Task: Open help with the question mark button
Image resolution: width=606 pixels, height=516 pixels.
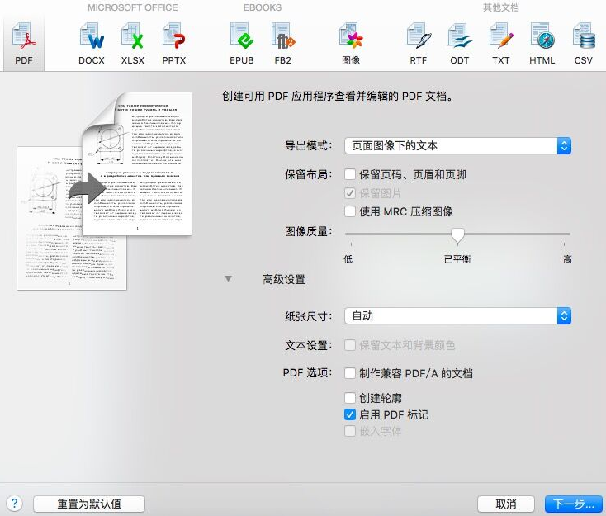Action: [x=14, y=504]
